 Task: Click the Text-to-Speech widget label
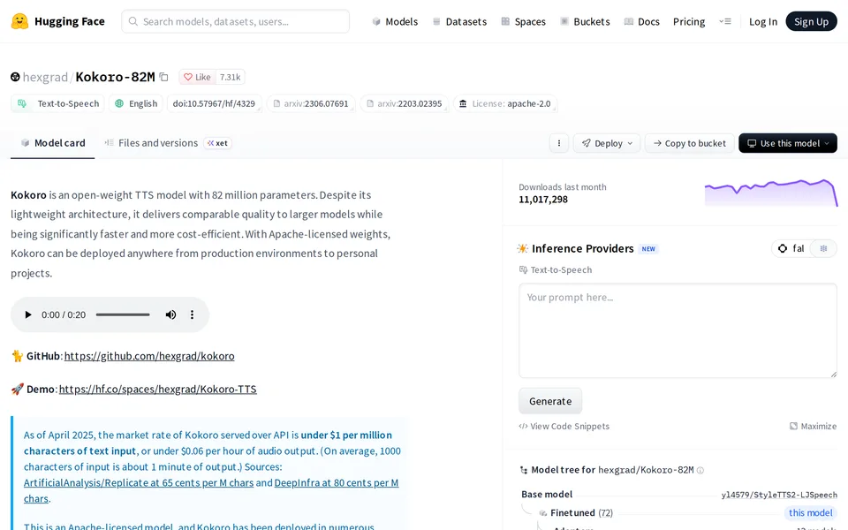click(x=556, y=270)
